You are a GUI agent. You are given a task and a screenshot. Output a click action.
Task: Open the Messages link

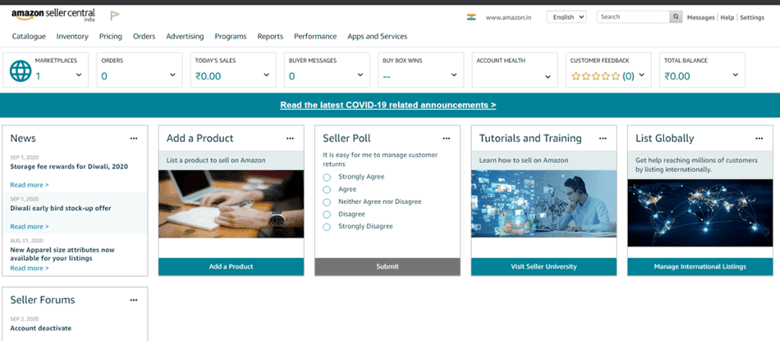tap(700, 17)
